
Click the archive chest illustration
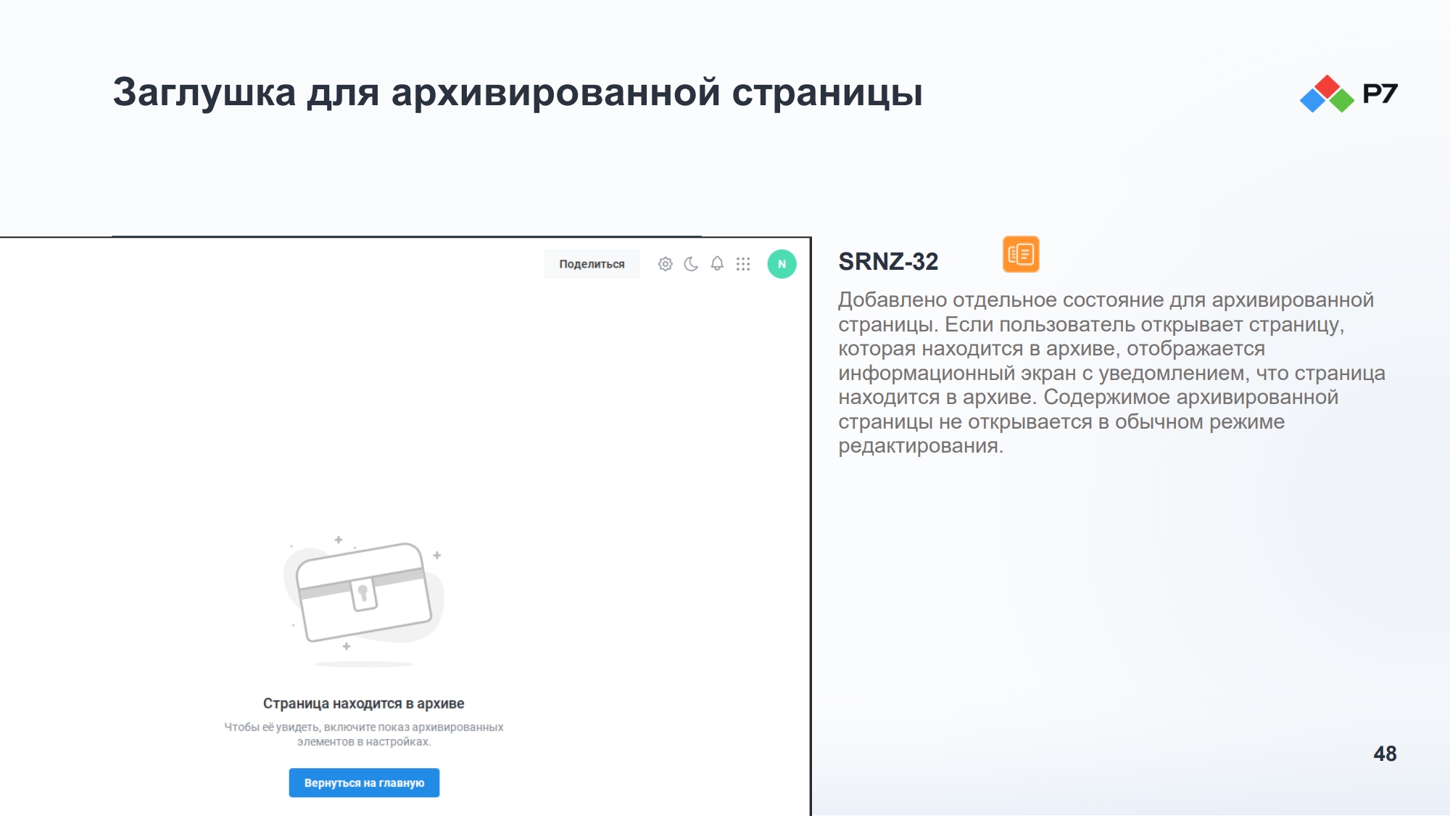364,593
